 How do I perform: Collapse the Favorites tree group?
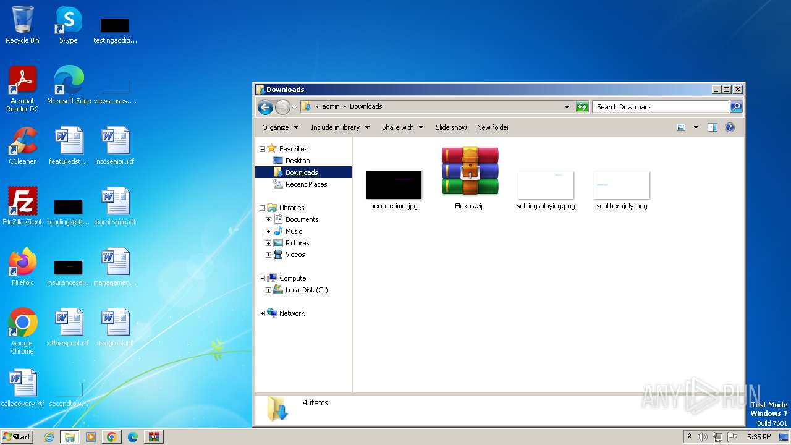(262, 149)
